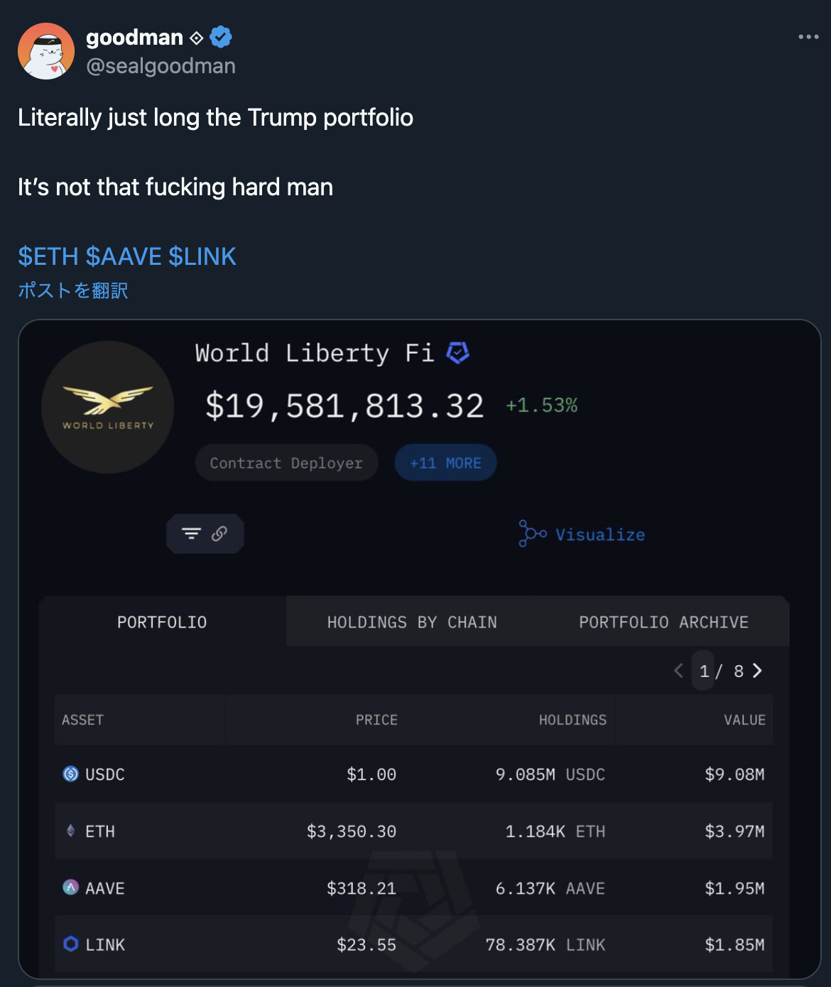Switch to HOLDINGS BY CHAIN tab
The height and width of the screenshot is (987, 831).
tap(412, 622)
